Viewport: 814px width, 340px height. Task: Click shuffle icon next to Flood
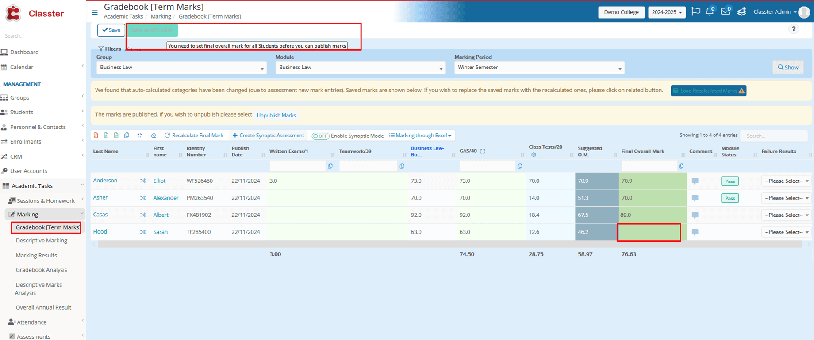point(143,232)
